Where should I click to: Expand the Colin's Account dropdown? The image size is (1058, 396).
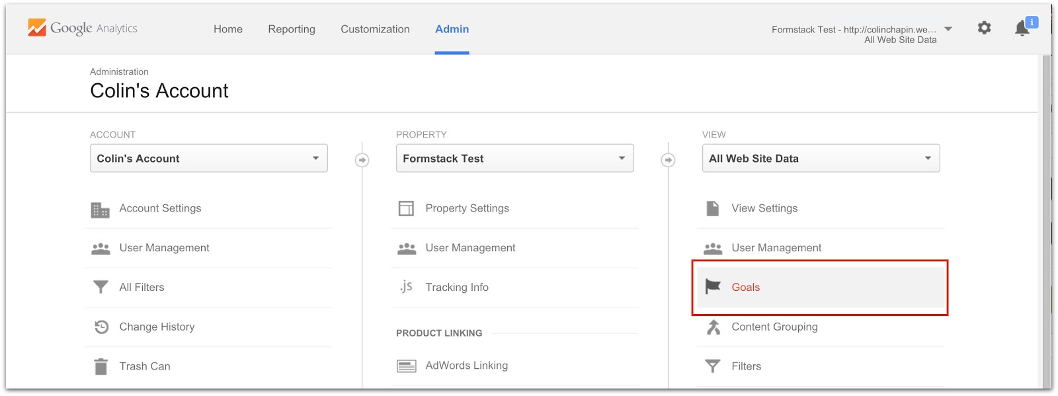point(208,159)
